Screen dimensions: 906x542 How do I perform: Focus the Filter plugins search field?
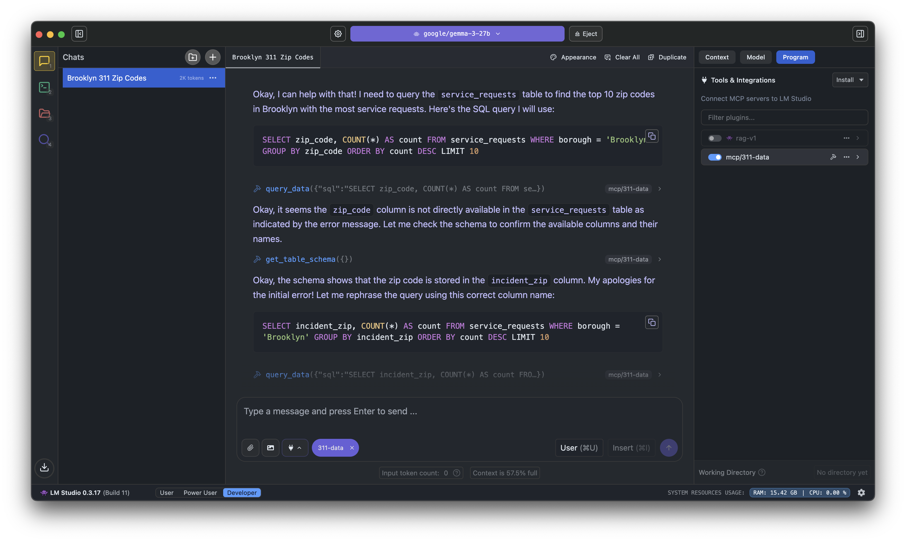784,118
